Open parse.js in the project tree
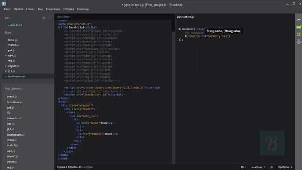Image resolution: width=302 pixels, height=170 pixels. click(x=12, y=162)
